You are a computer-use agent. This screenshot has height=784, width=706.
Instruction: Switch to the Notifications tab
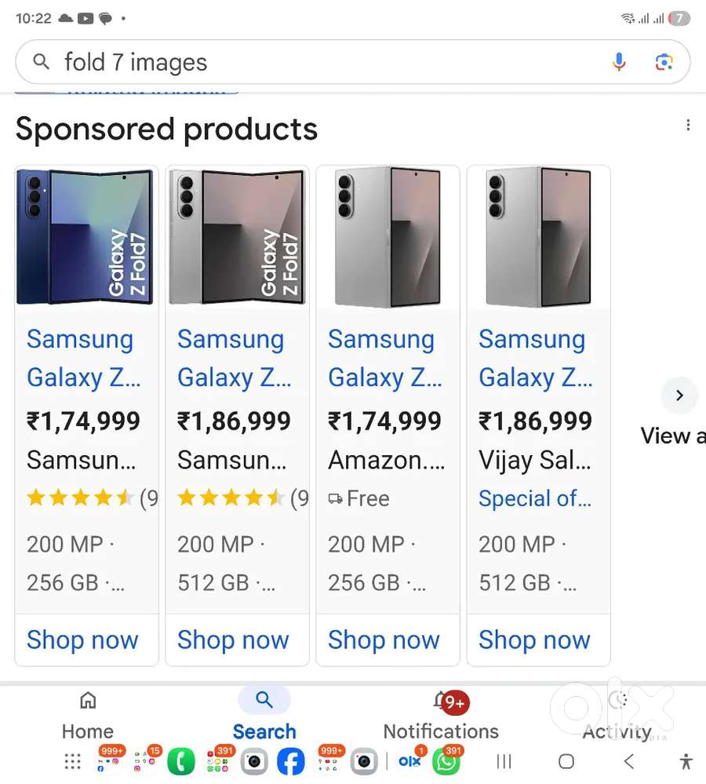441,716
